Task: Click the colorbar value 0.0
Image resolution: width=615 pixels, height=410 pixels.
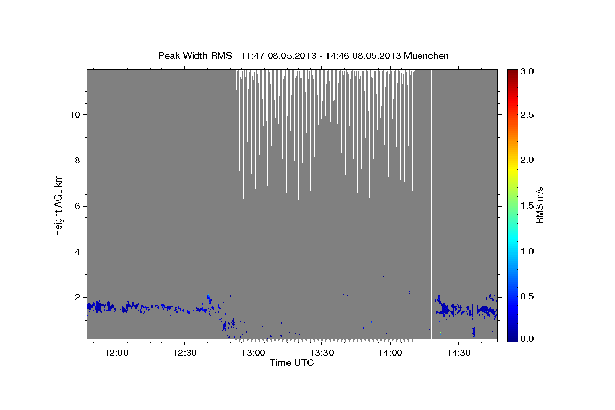Action: click(x=528, y=338)
